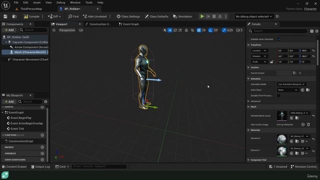Add a new event dispatcher with plus icon
The width and height of the screenshot is (320, 180).
(x=42, y=160)
